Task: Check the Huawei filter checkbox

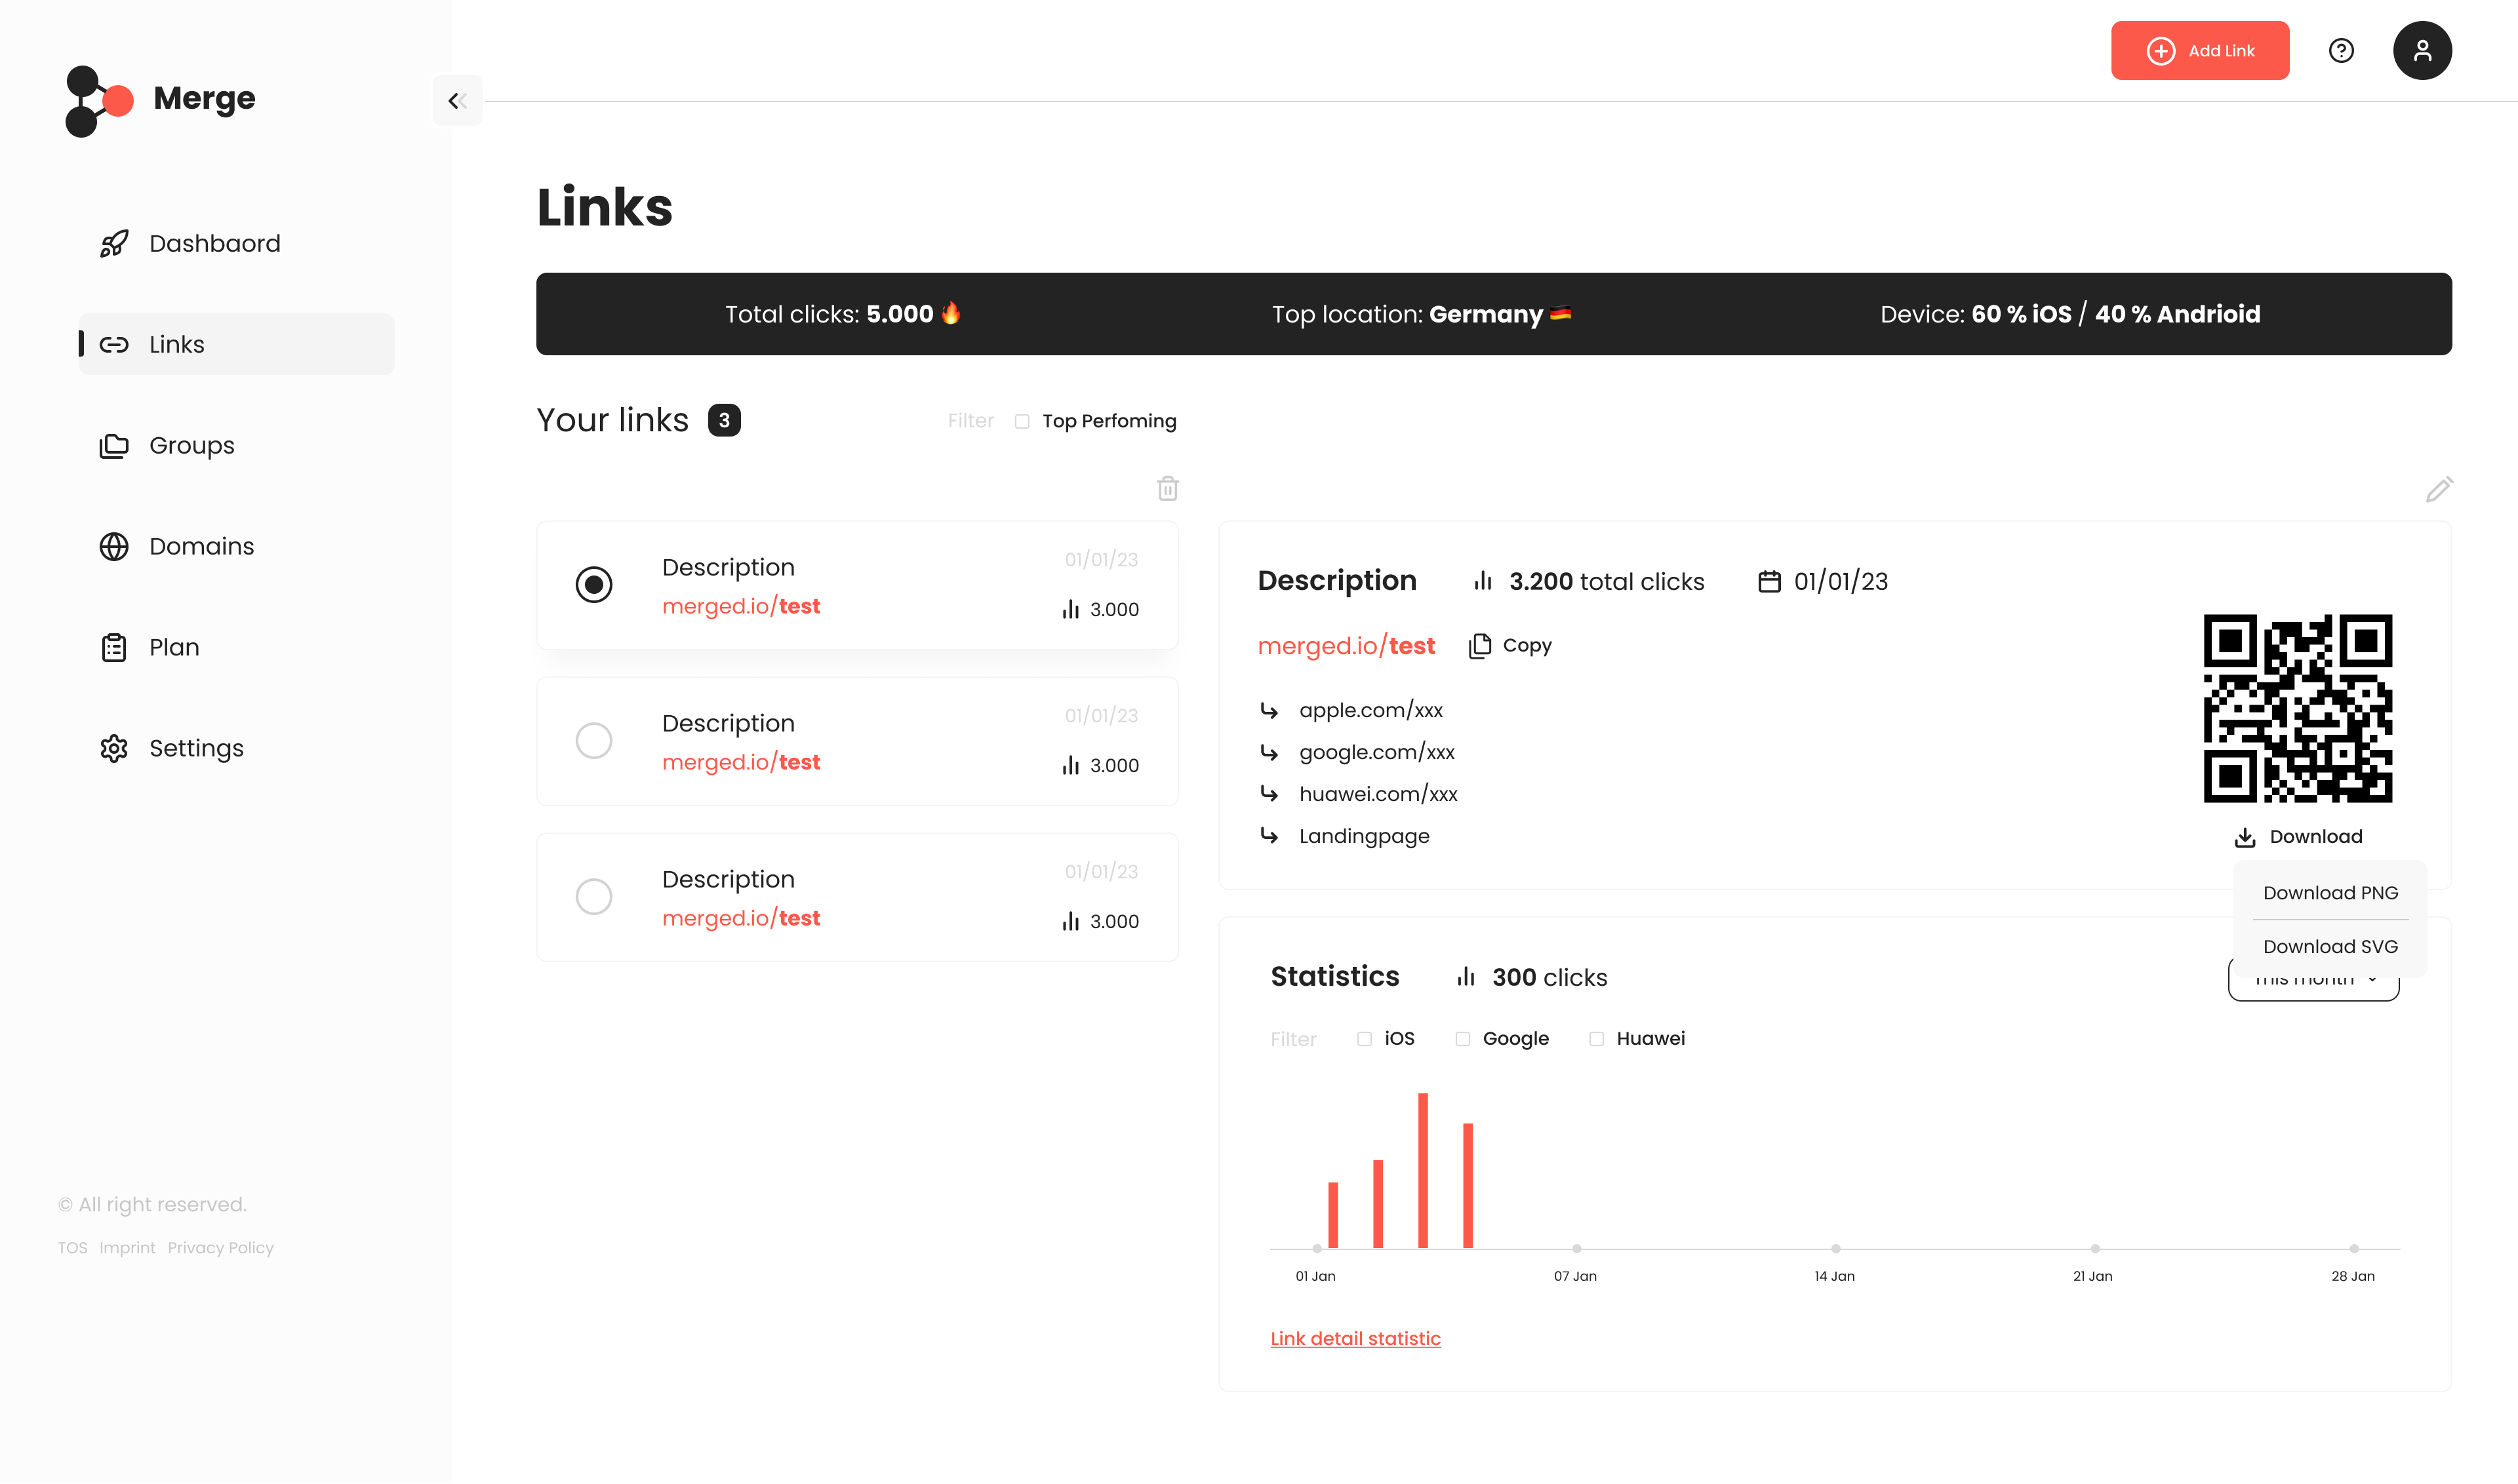Action: point(1595,1039)
